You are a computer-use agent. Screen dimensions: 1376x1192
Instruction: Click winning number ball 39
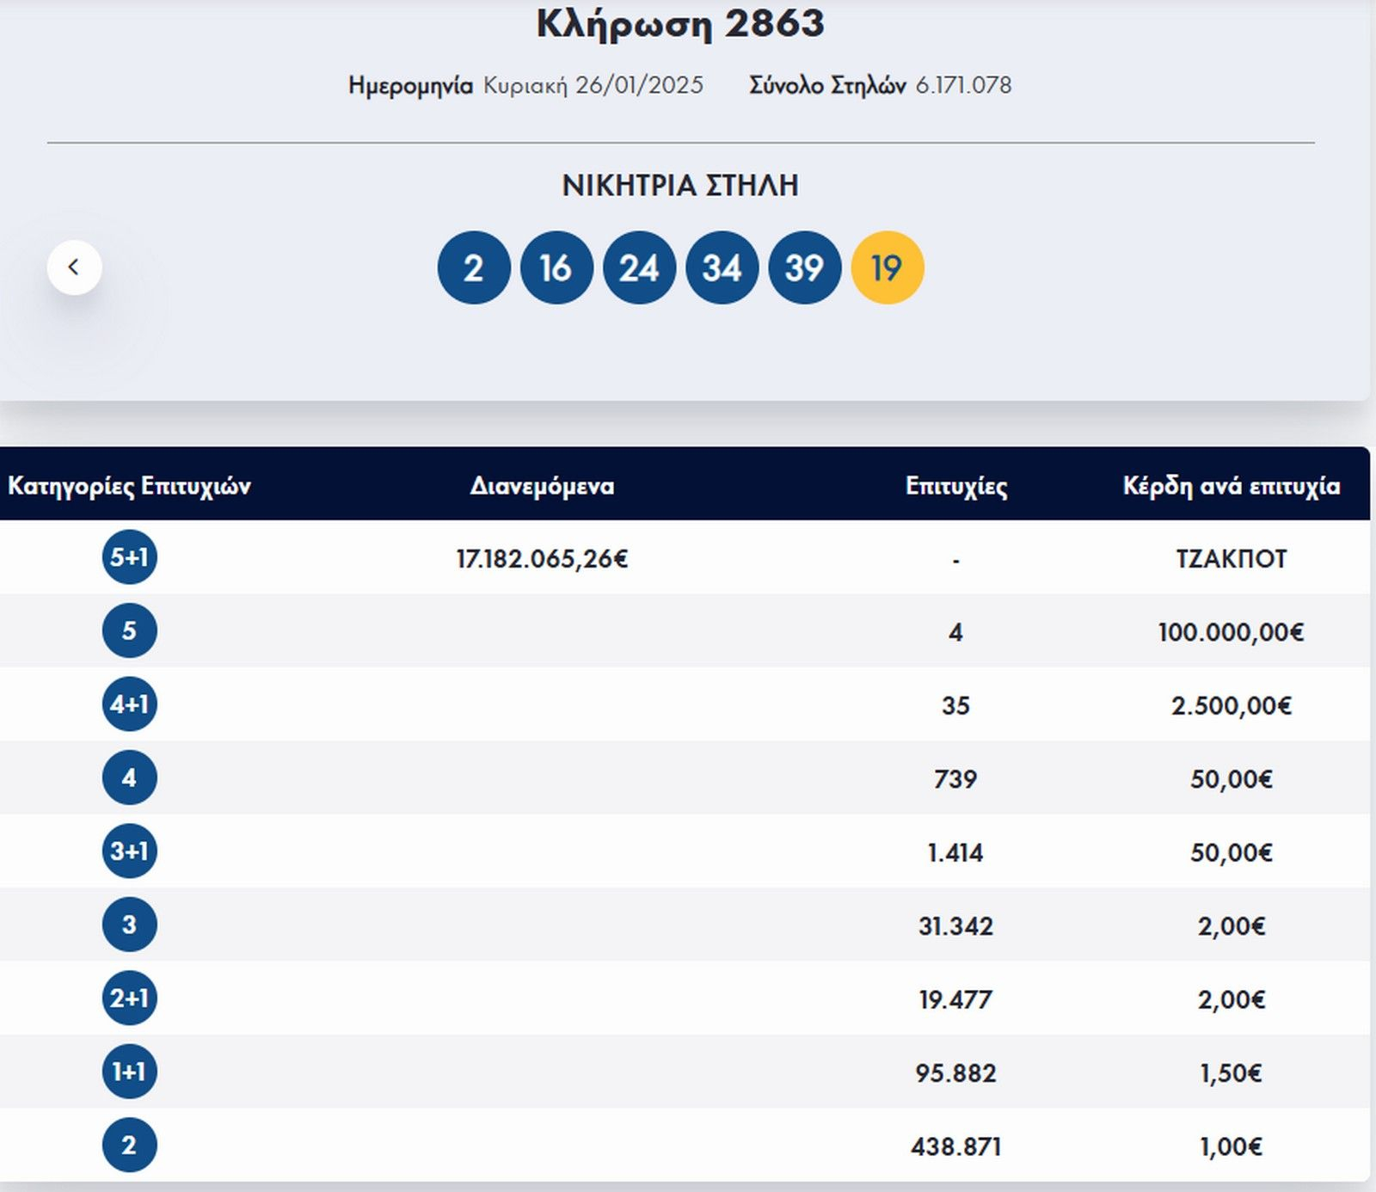(804, 267)
